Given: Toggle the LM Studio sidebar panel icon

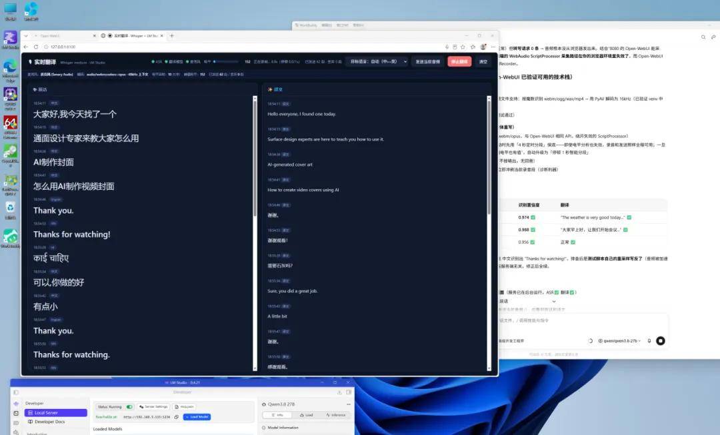Looking at the screenshot, I should click(x=16, y=392).
